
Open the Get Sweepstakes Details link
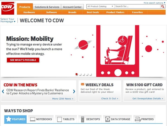pos(148,99)
